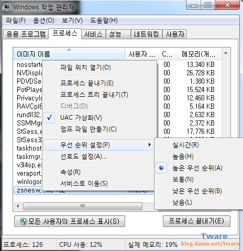The width and height of the screenshot is (243, 251).
Task: Select the taskmgr process row
Action: click(29, 156)
